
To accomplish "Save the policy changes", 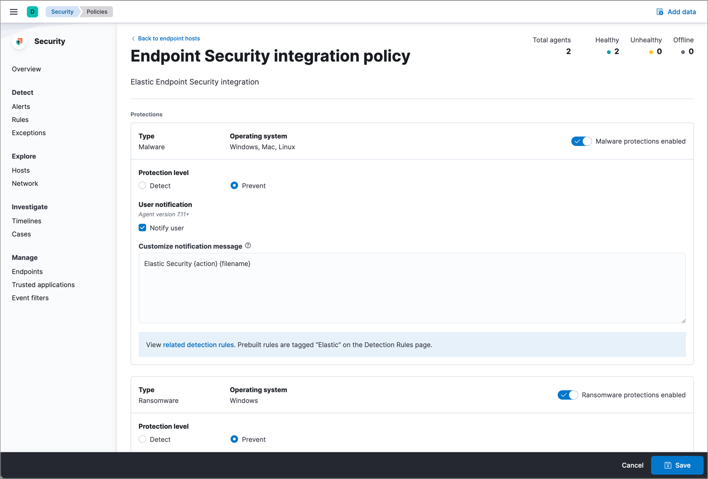I will [x=677, y=465].
